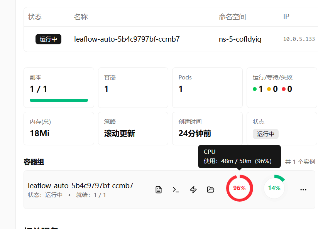The height and width of the screenshot is (229, 318).
Task: Click the 运行/等待/失败 label
Action: click(272, 77)
